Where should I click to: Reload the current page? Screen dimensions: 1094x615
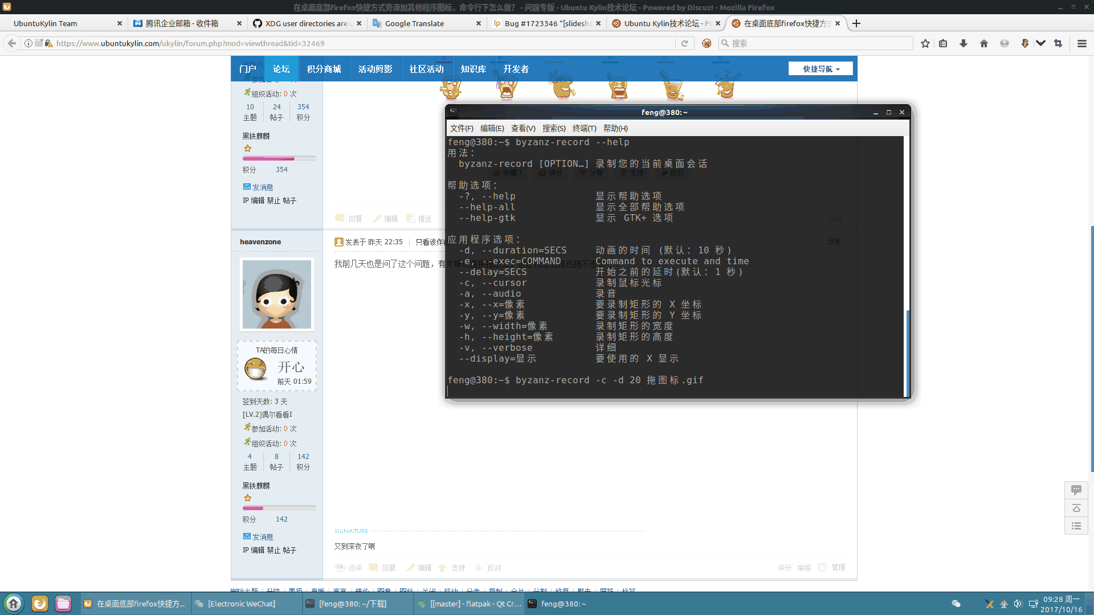tap(684, 43)
